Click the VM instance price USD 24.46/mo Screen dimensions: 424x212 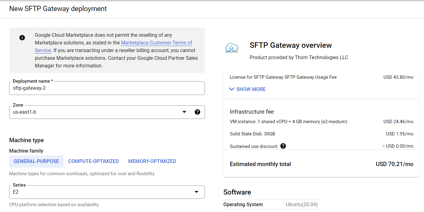point(398,122)
